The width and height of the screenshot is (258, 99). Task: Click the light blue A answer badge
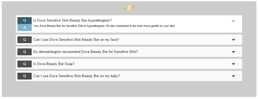(25, 27)
